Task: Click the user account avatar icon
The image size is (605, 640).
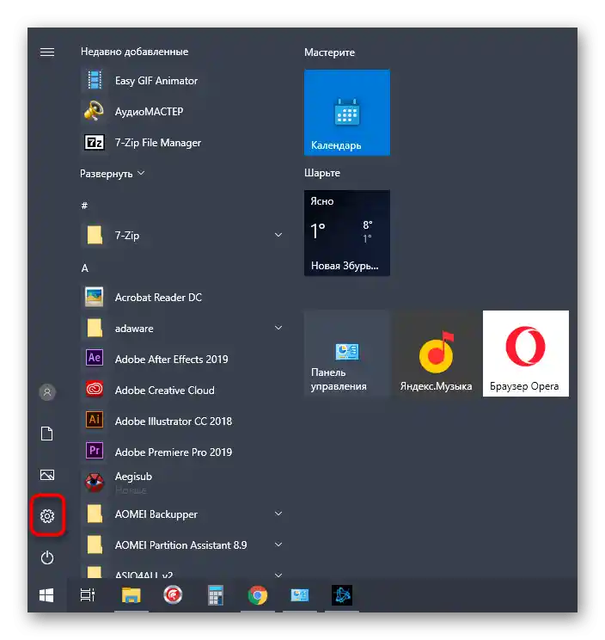Action: [47, 392]
